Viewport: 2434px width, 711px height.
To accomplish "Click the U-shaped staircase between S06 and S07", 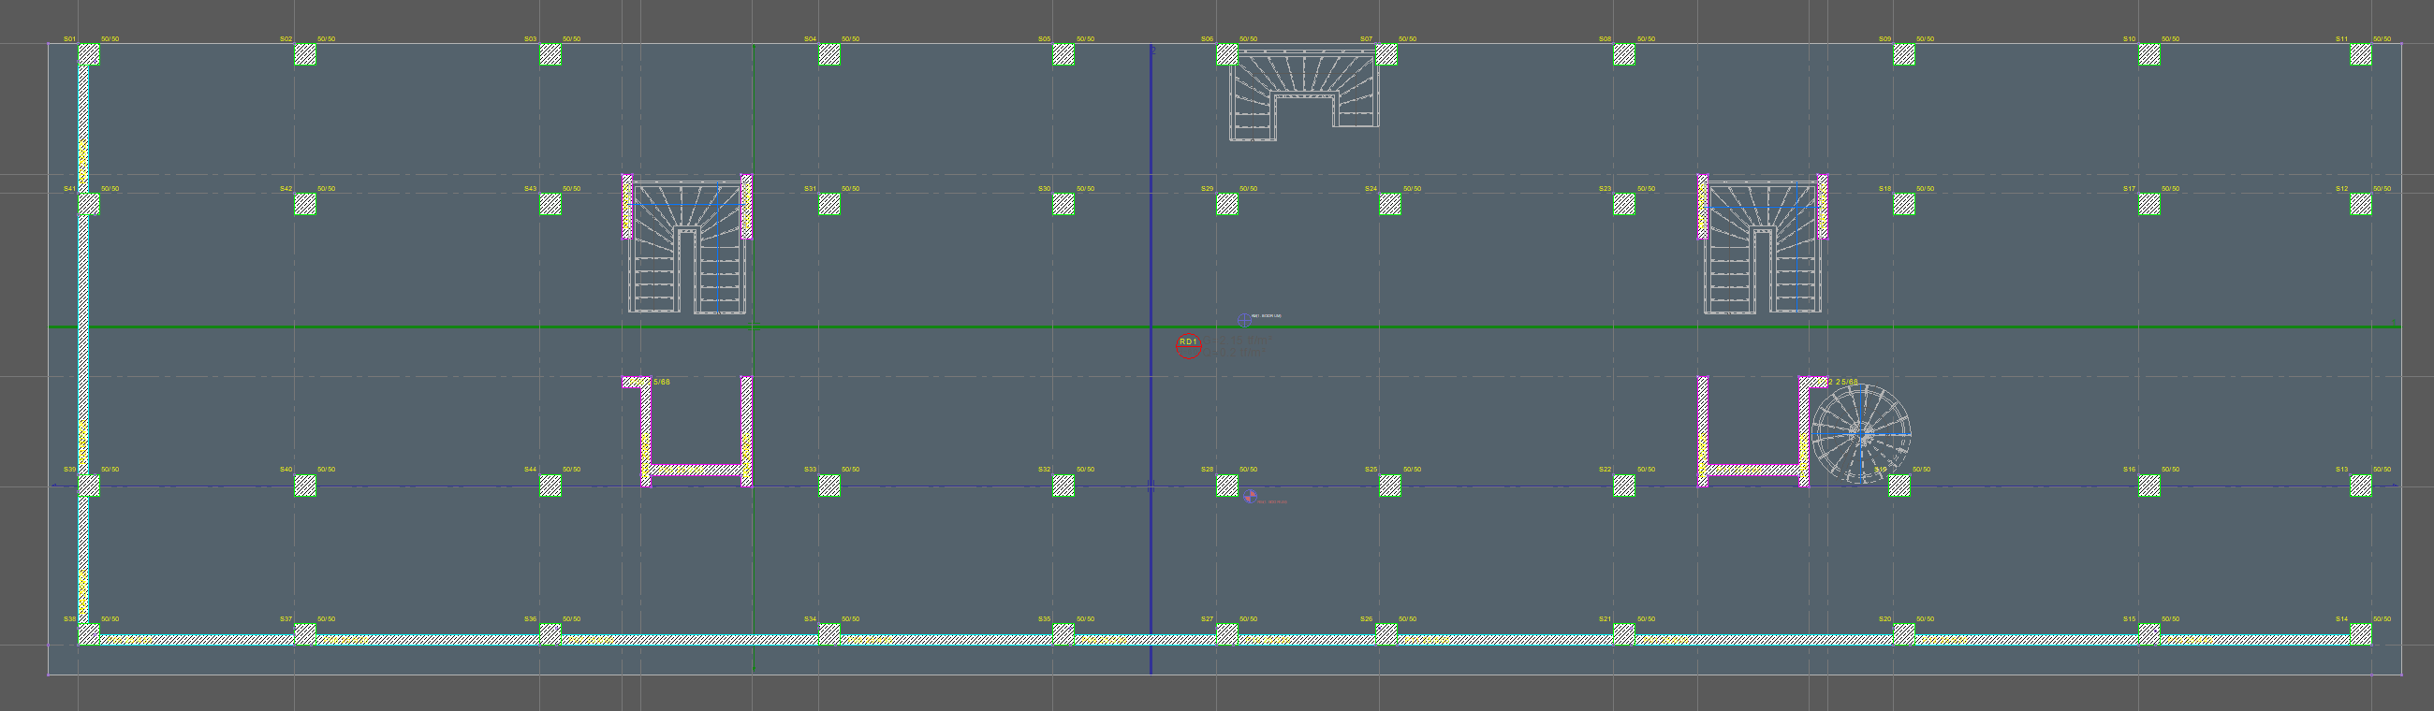I will pyautogui.click(x=1304, y=96).
